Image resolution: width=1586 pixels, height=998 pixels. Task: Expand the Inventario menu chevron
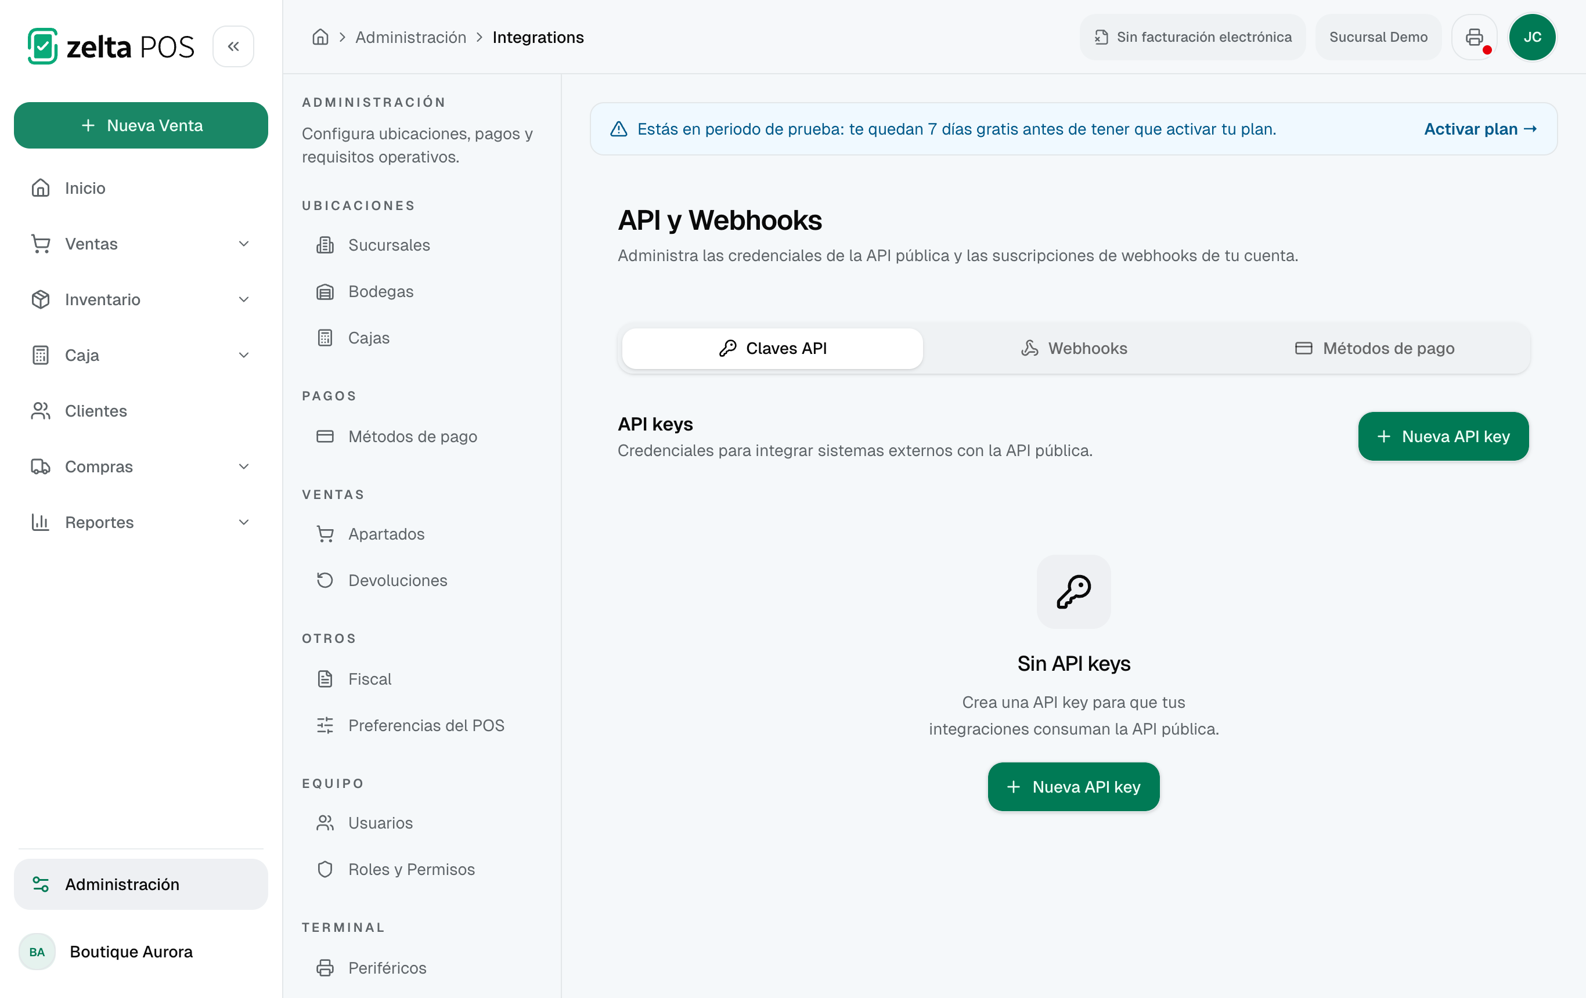click(x=244, y=299)
